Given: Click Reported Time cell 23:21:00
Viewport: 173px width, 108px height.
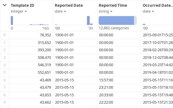Looking at the screenshot, I should 106,88.
